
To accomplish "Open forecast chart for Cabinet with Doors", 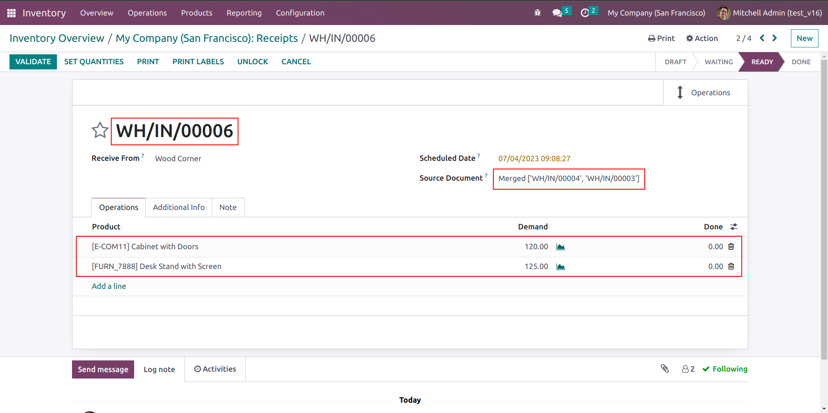I will click(x=561, y=247).
